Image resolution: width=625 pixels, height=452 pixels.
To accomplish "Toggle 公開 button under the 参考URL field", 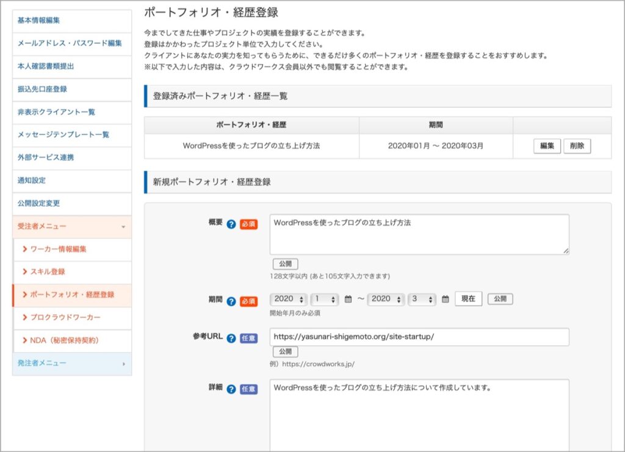I will point(286,351).
